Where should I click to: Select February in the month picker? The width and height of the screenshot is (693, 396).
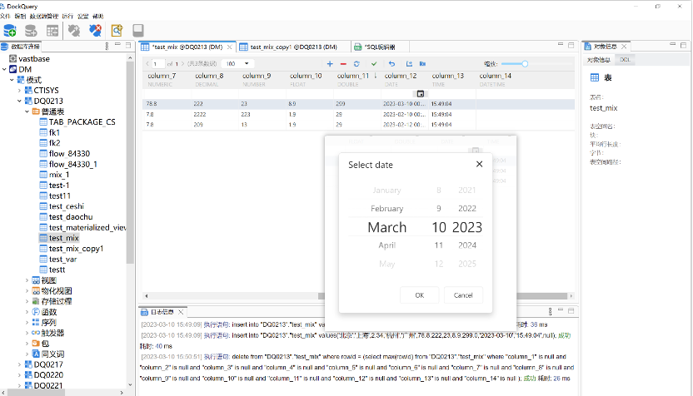pyautogui.click(x=386, y=208)
